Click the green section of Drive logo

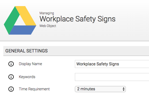pyautogui.click(x=11, y=21)
